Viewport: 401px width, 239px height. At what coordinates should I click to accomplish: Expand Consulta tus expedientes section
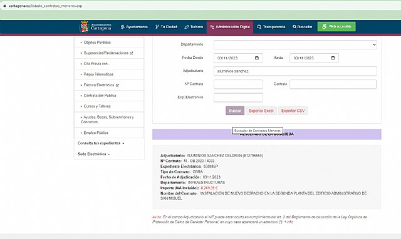[x=101, y=143]
